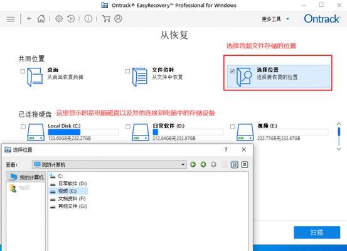Go to the home screen icon
This screenshot has height=251, width=347.
point(41,19)
